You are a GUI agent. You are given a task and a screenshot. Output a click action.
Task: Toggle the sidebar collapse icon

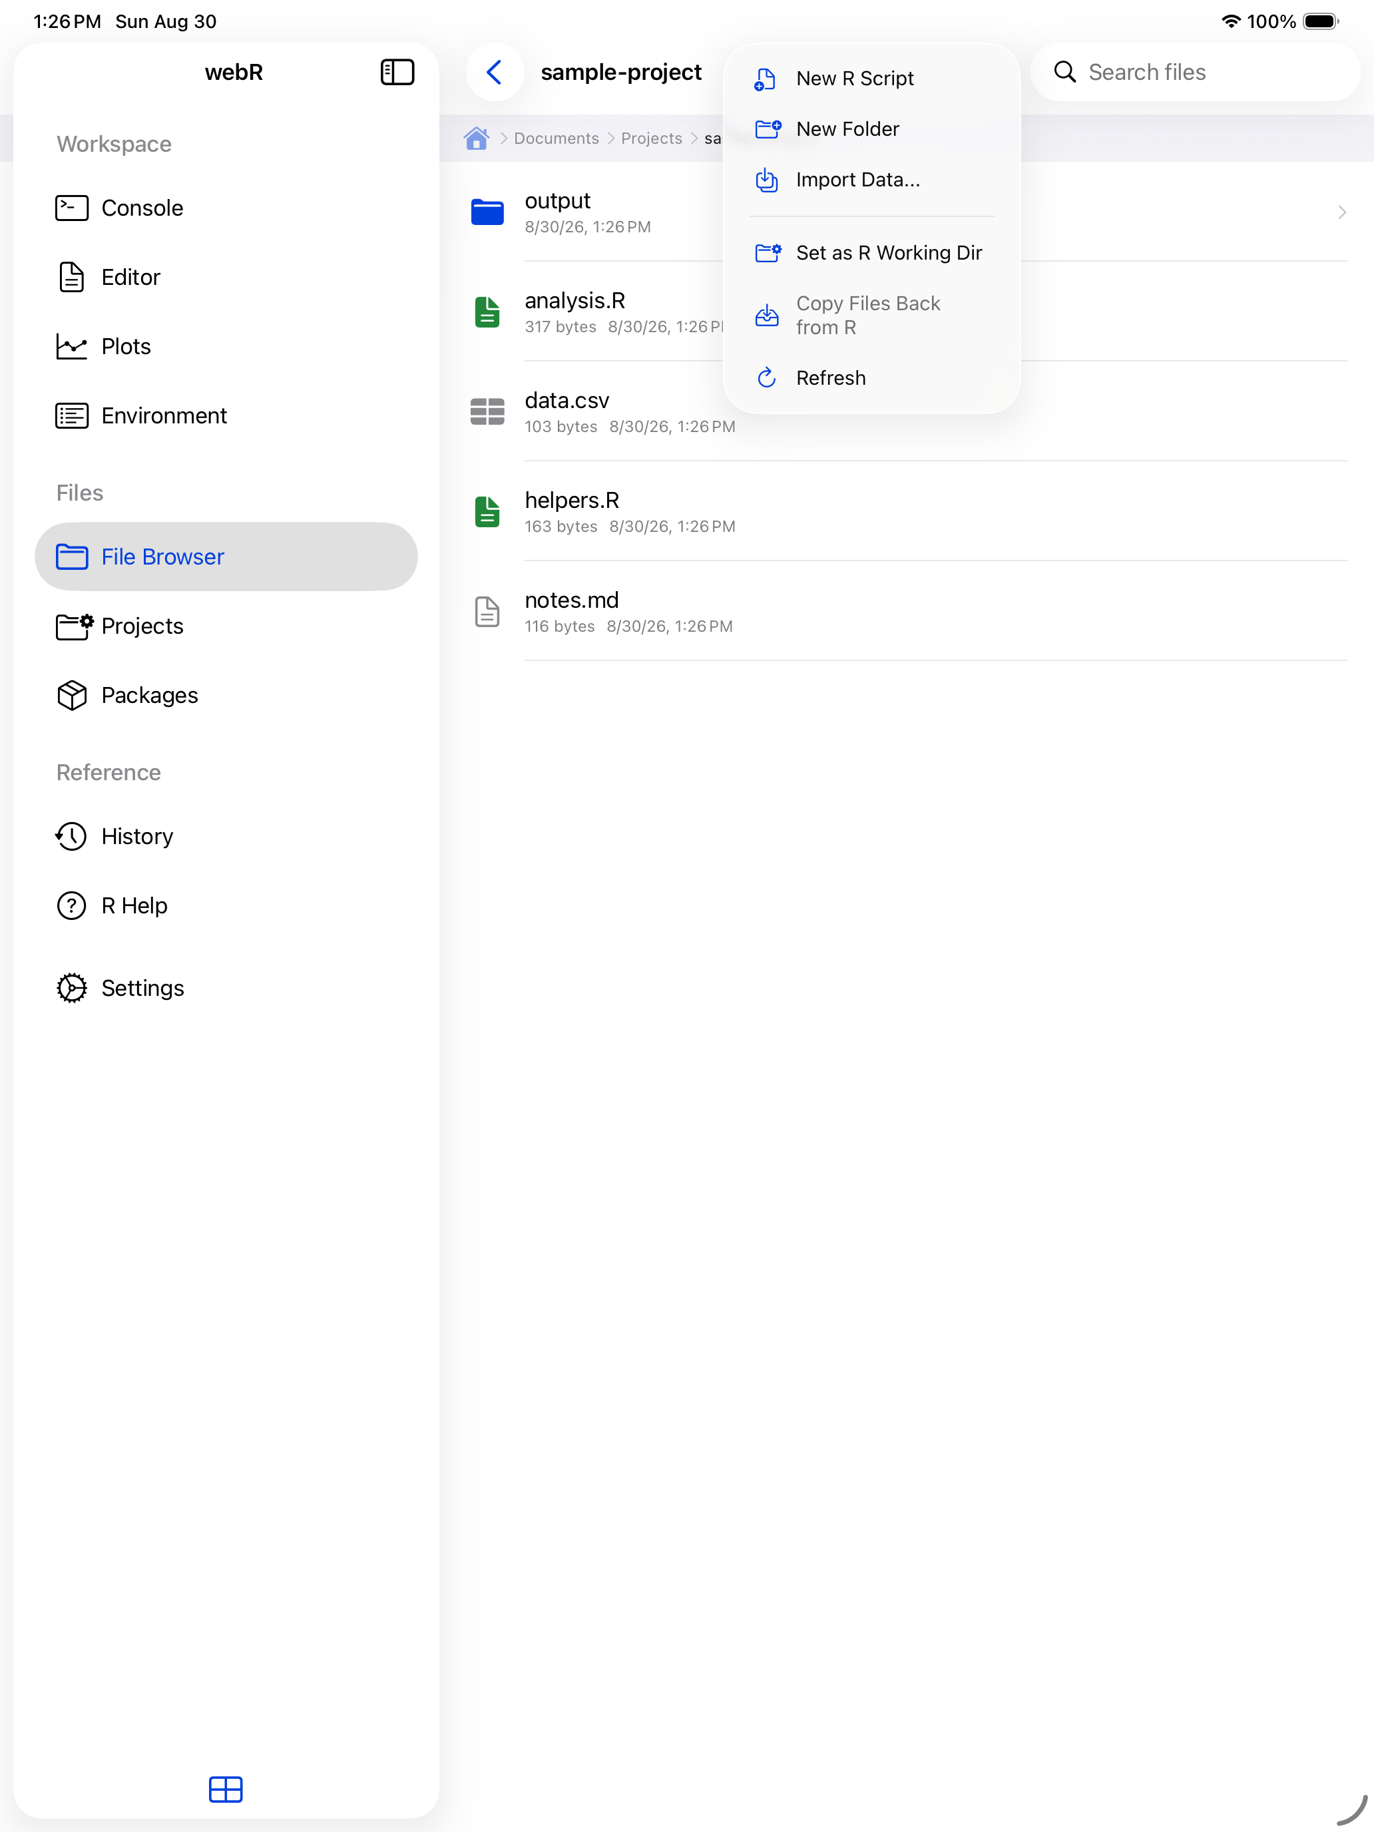point(397,72)
